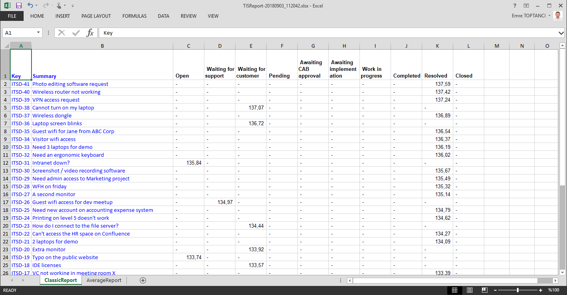Open the FORMULAS ribbon tab
The height and width of the screenshot is (295, 567).
coord(134,16)
